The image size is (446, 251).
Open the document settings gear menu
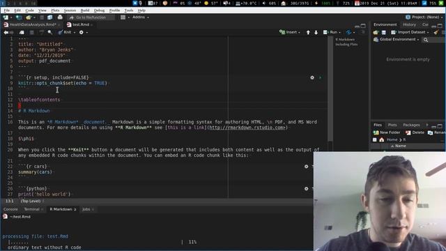tap(82, 33)
